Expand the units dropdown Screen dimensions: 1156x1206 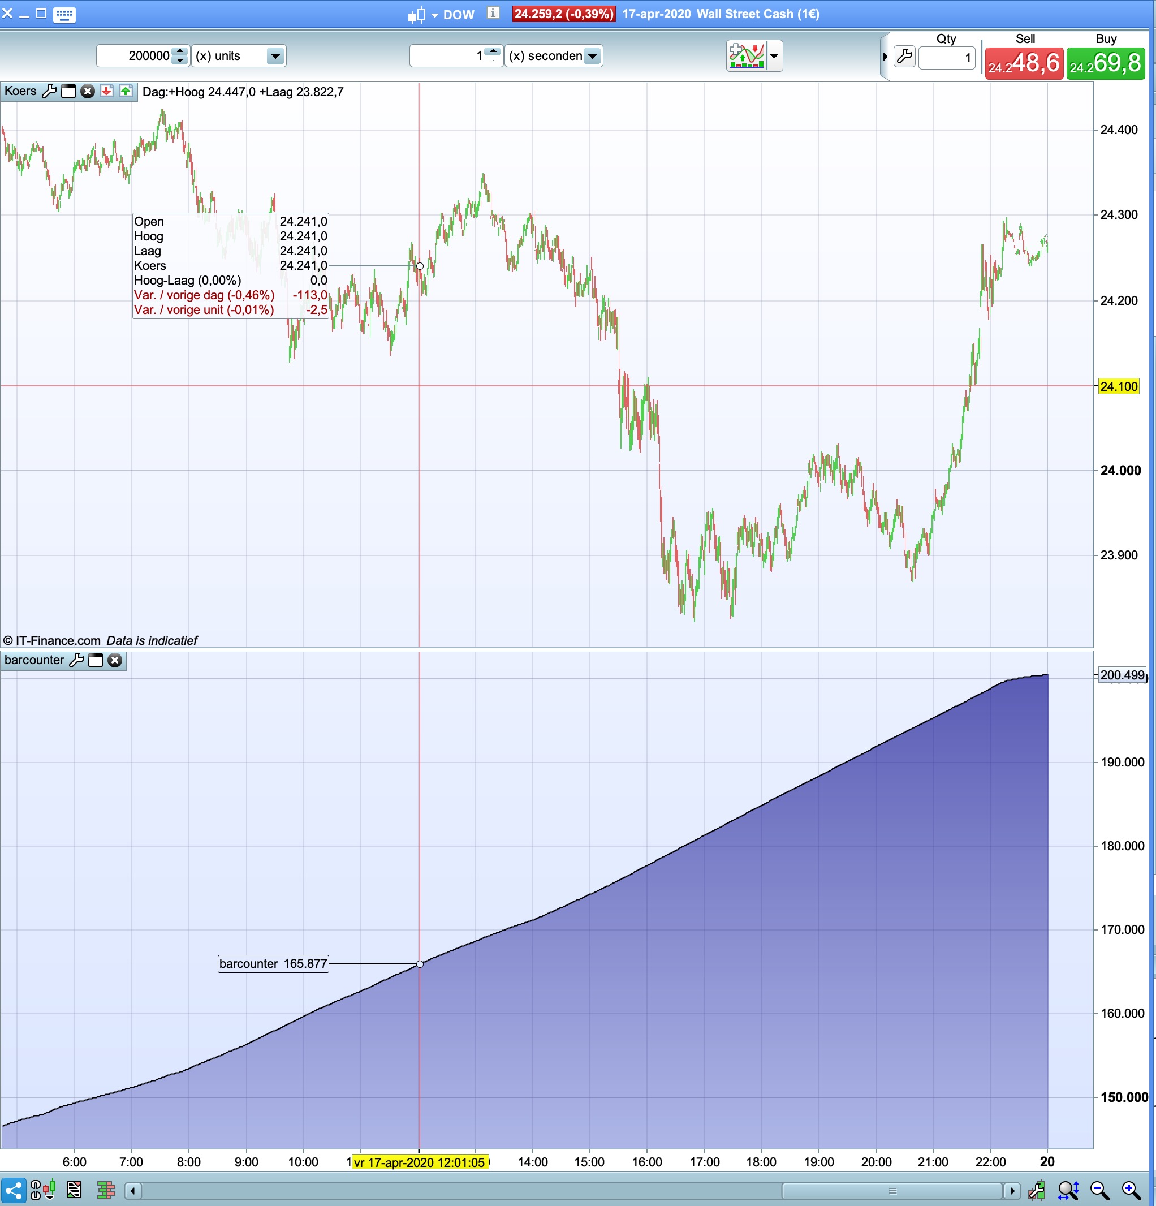point(275,56)
